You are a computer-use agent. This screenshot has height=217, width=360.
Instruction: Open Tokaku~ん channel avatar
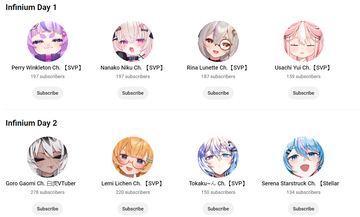(218, 157)
